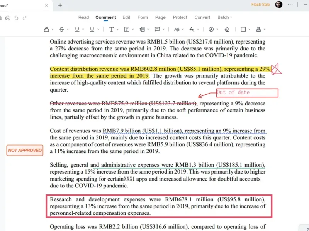Screen dimensions: 309x231
Task: Expand the Pencil tool options arrow
Action: 217,30
